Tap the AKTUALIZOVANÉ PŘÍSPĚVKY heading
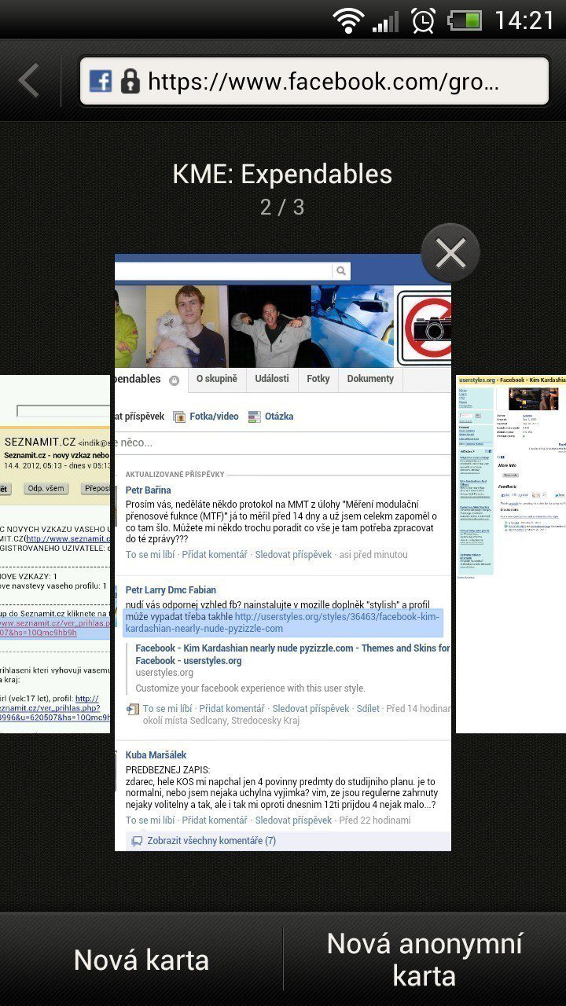The height and width of the screenshot is (1006, 566). [x=175, y=475]
